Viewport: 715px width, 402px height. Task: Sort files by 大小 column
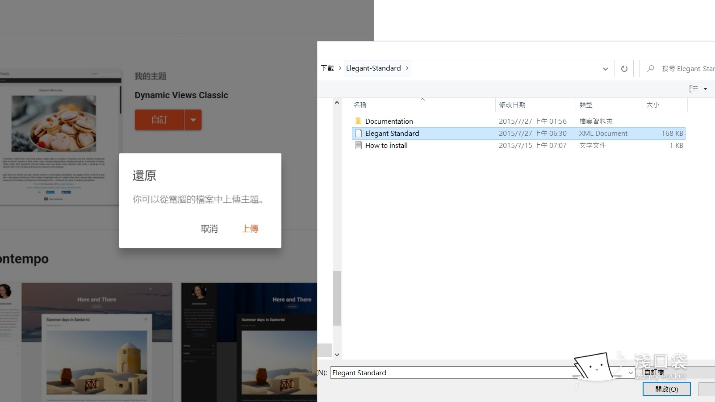click(652, 105)
